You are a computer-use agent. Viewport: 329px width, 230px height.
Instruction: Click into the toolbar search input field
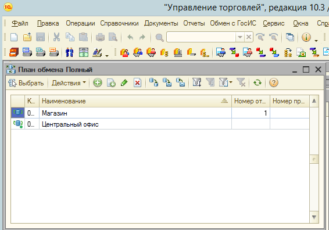[201, 37]
